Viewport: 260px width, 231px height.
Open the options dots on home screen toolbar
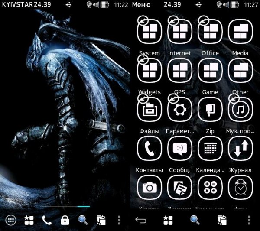point(119,220)
